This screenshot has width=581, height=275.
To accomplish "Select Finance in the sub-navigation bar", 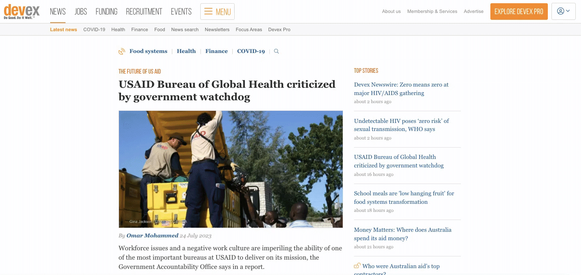I will tap(140, 30).
